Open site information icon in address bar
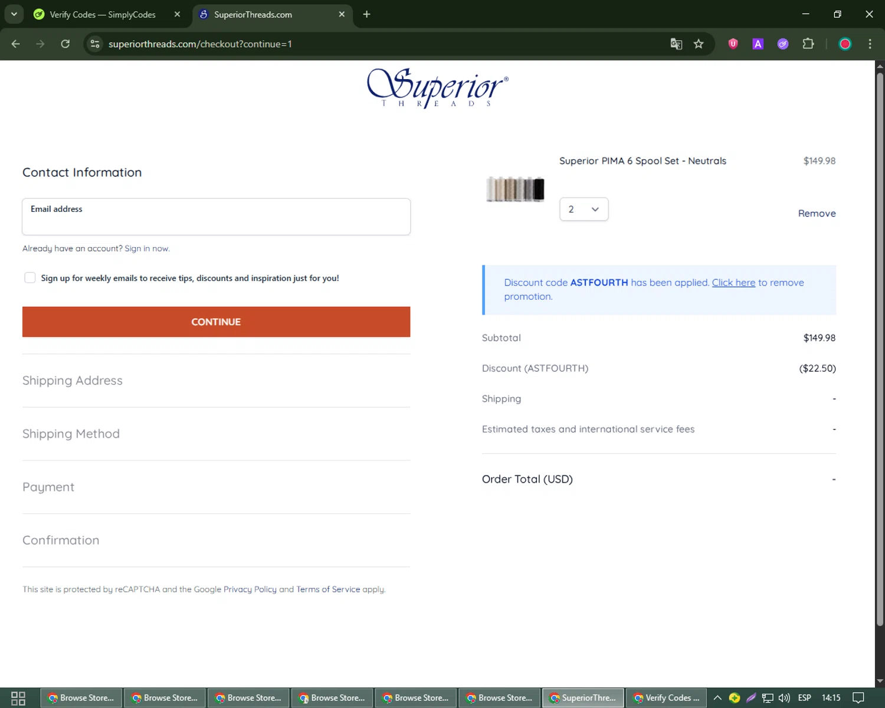This screenshot has width=885, height=708. (95, 44)
